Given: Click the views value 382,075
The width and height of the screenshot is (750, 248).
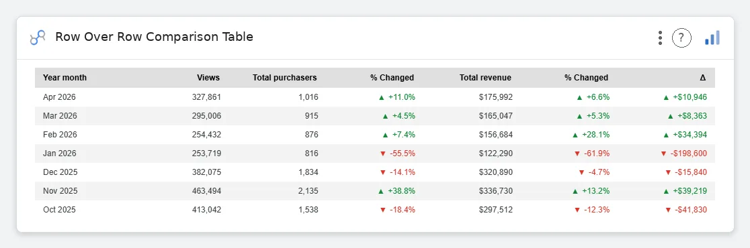Looking at the screenshot, I should pyautogui.click(x=206, y=172).
